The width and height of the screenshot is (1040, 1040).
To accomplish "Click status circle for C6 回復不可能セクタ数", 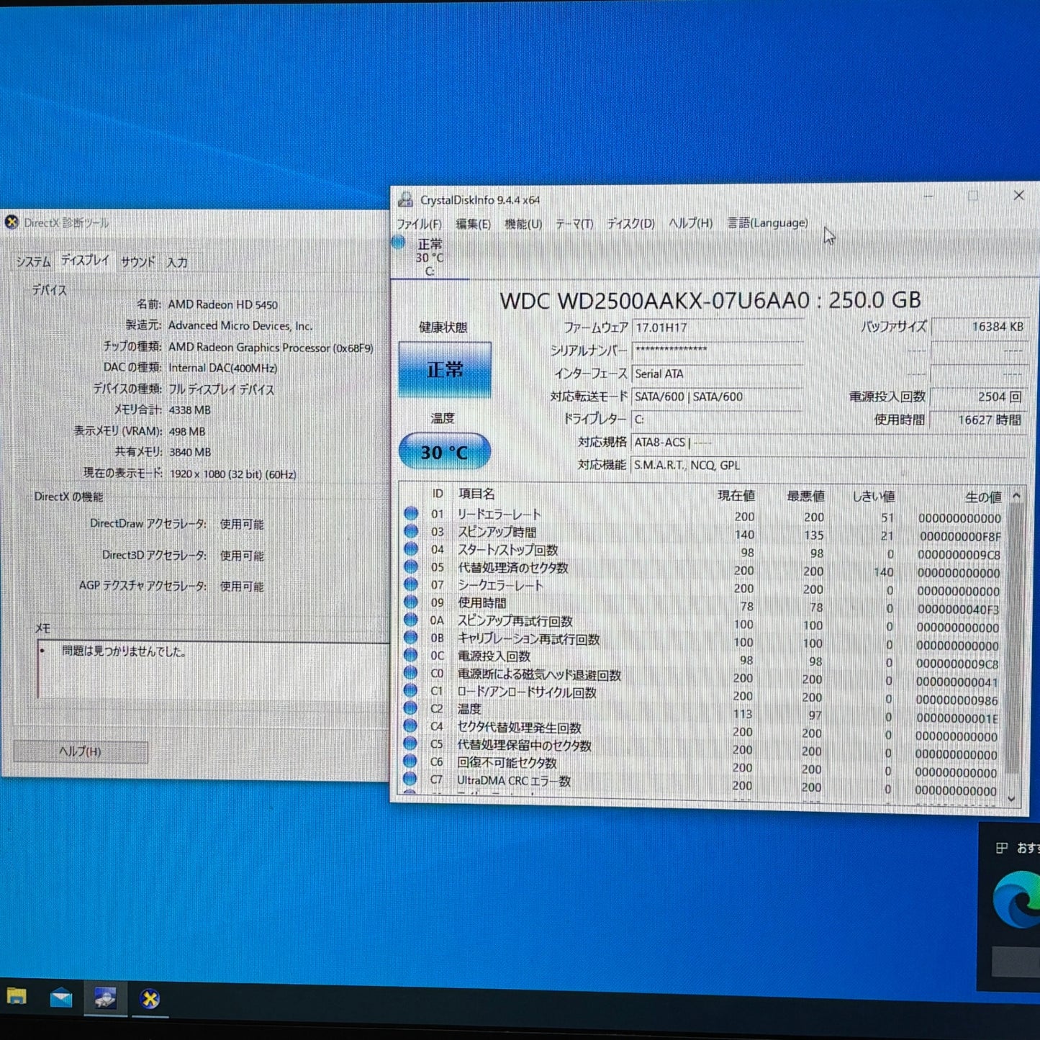I will (411, 761).
